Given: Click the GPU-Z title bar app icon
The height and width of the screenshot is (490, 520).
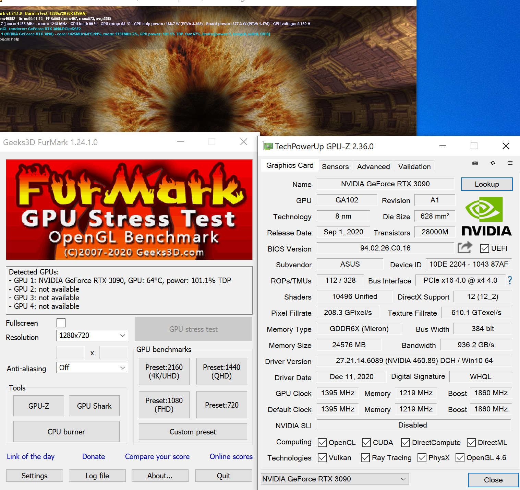Looking at the screenshot, I should (268, 146).
